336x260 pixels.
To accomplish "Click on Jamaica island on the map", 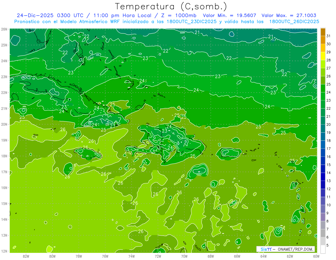I will click(x=88, y=154).
